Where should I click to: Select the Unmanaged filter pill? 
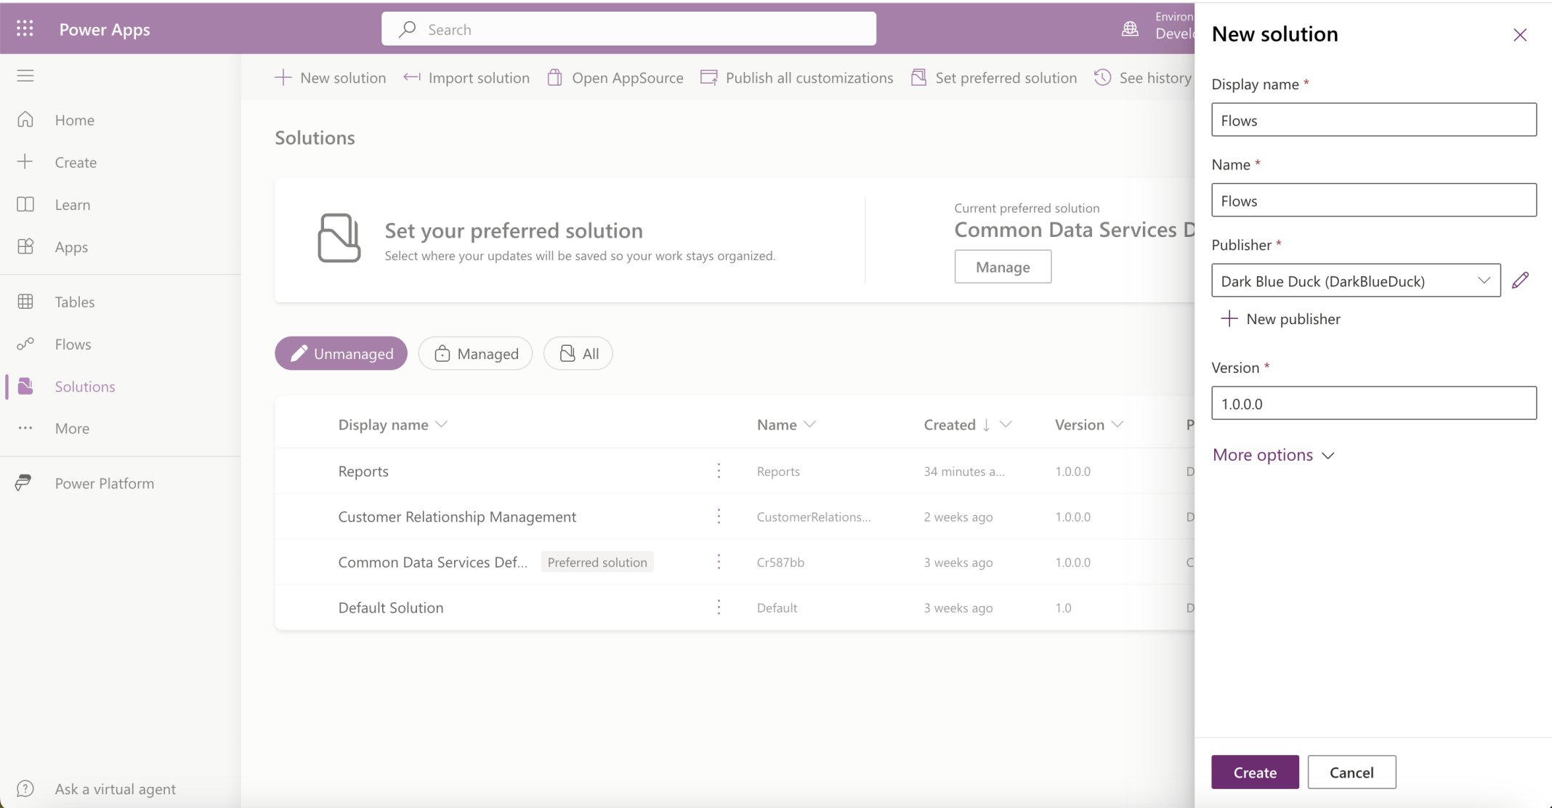pos(341,353)
